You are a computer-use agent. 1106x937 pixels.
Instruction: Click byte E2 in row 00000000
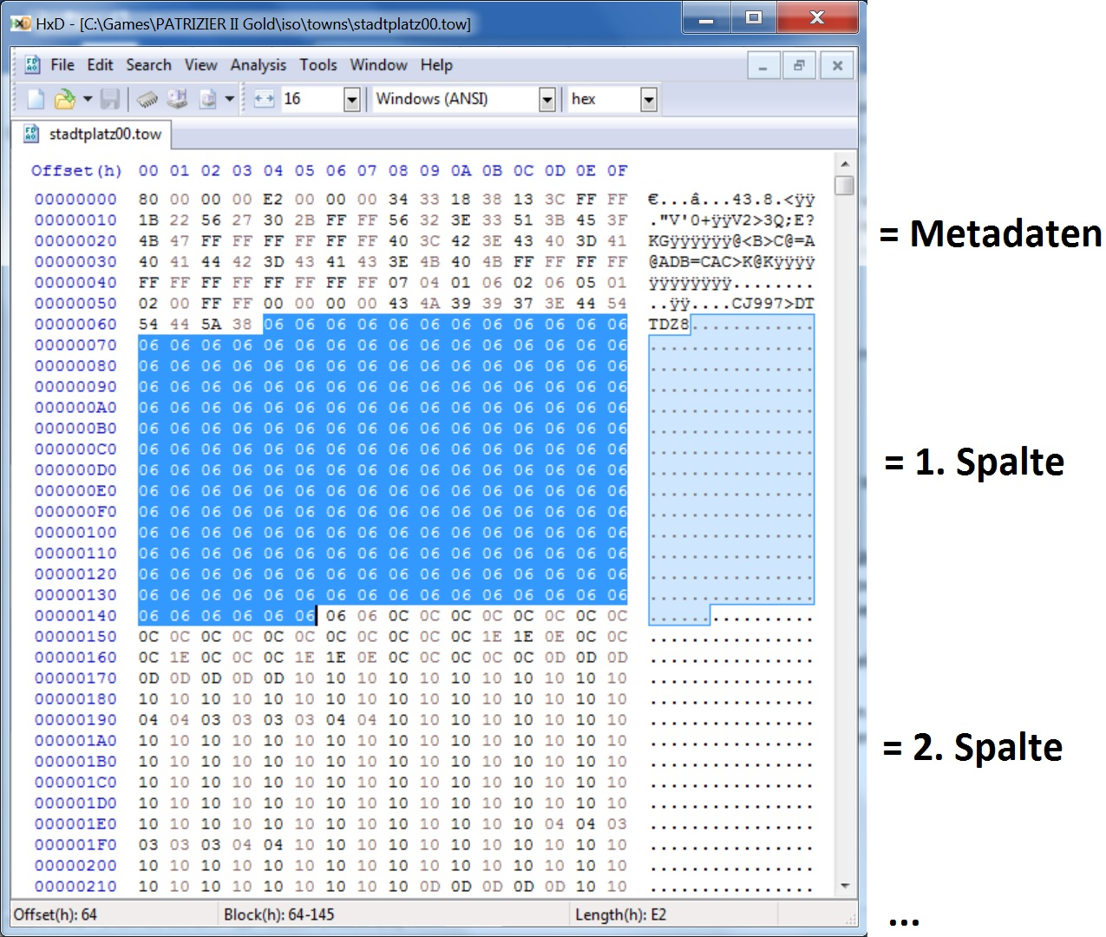[273, 200]
